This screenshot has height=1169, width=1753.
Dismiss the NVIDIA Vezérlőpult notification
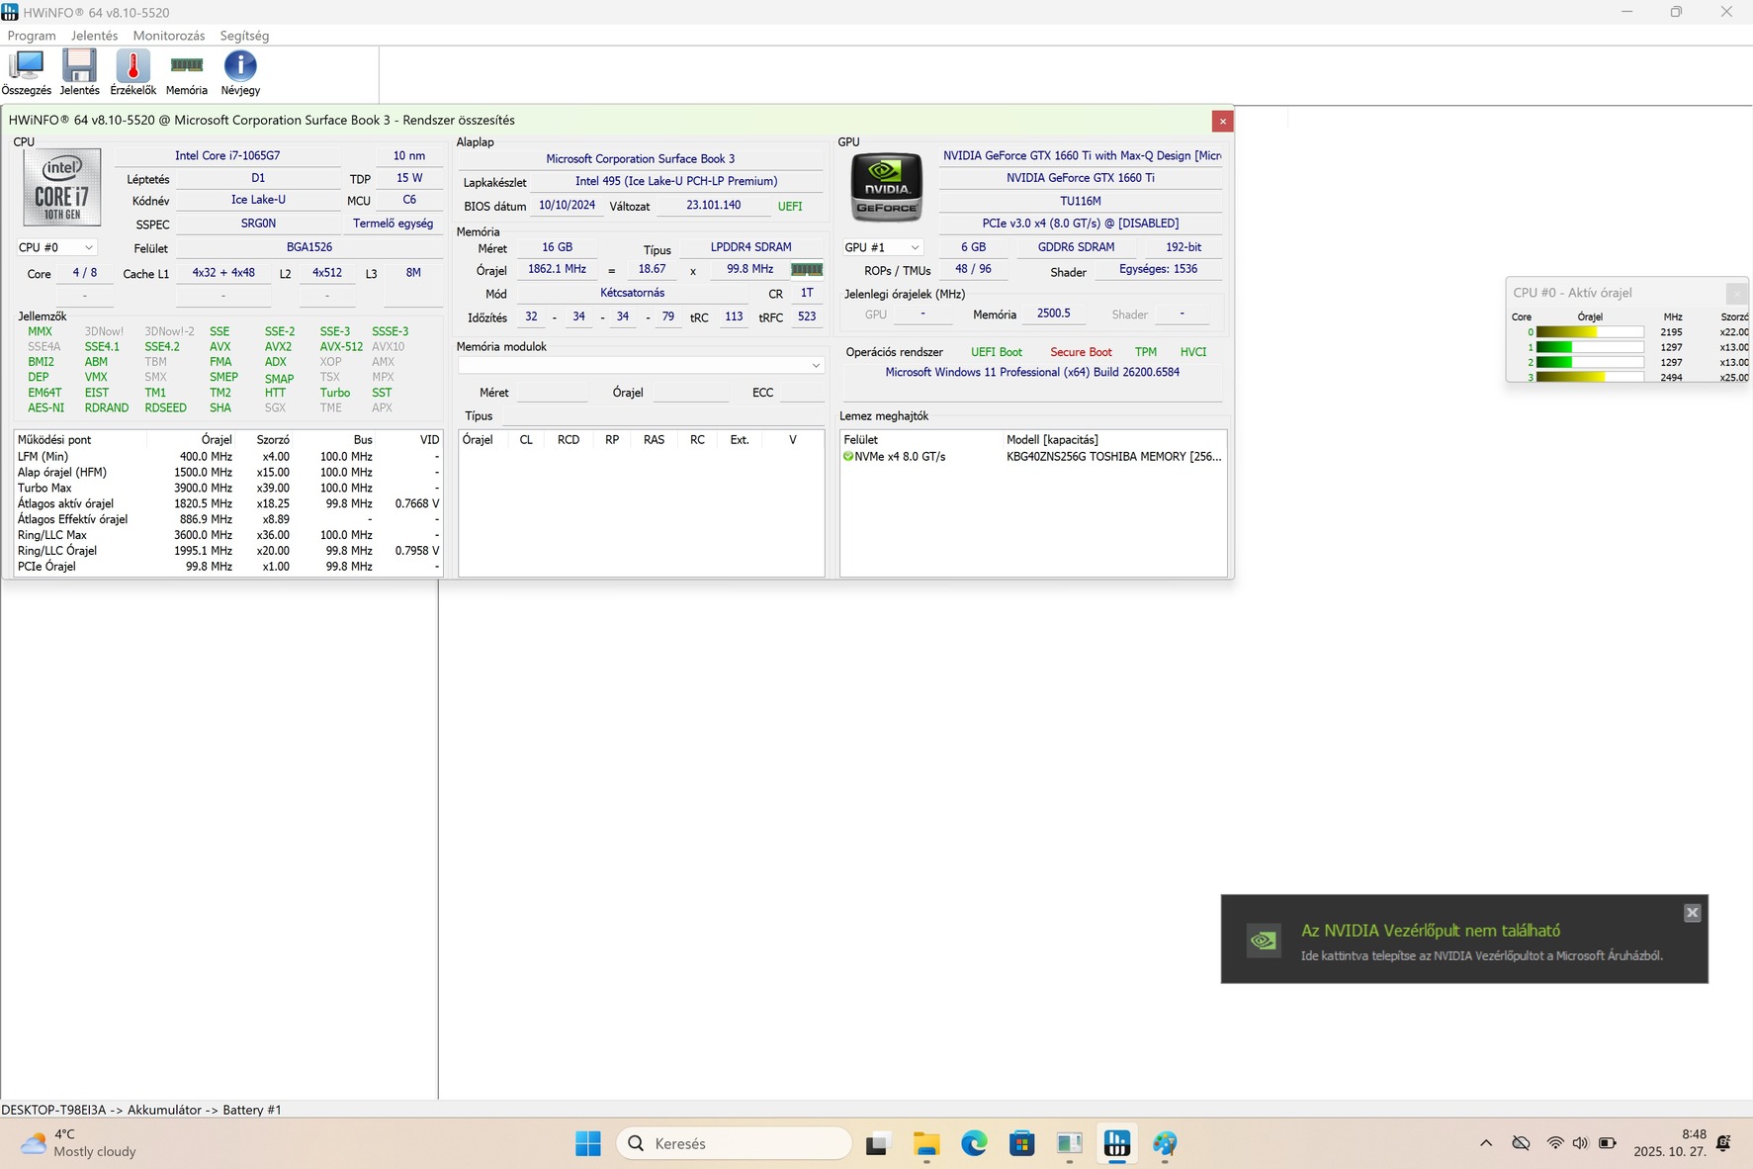tap(1693, 913)
